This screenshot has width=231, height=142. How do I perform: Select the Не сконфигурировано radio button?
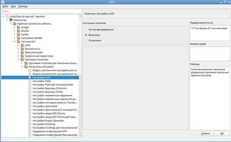point(86,30)
